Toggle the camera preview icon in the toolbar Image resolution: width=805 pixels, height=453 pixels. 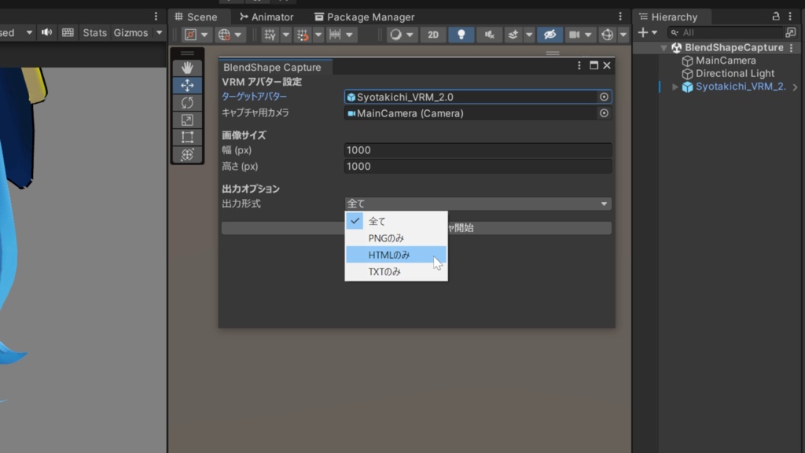pyautogui.click(x=575, y=34)
